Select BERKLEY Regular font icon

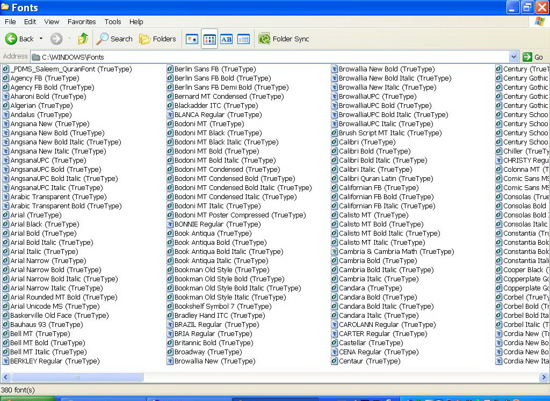click(x=5, y=361)
